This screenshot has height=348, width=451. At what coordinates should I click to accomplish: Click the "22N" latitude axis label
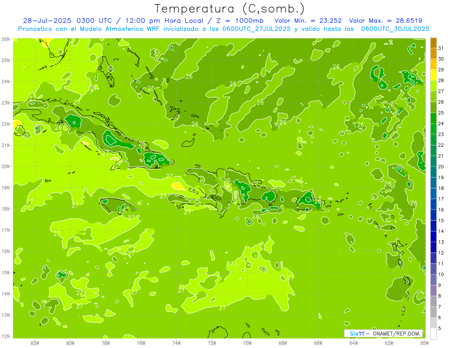click(x=6, y=124)
